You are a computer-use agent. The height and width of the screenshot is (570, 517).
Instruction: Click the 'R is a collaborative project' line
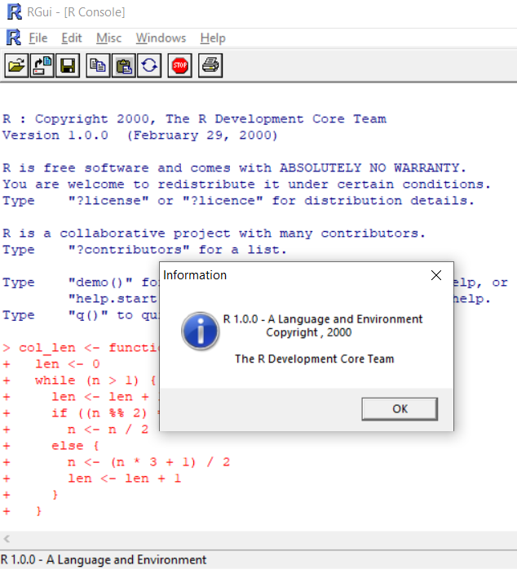pos(214,234)
